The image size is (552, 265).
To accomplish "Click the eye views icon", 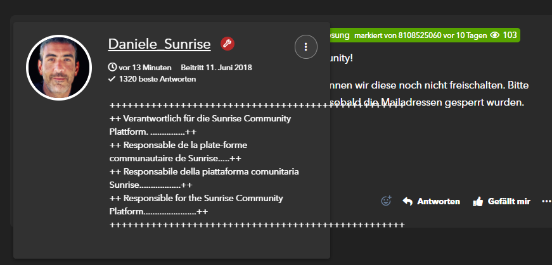I will point(495,35).
